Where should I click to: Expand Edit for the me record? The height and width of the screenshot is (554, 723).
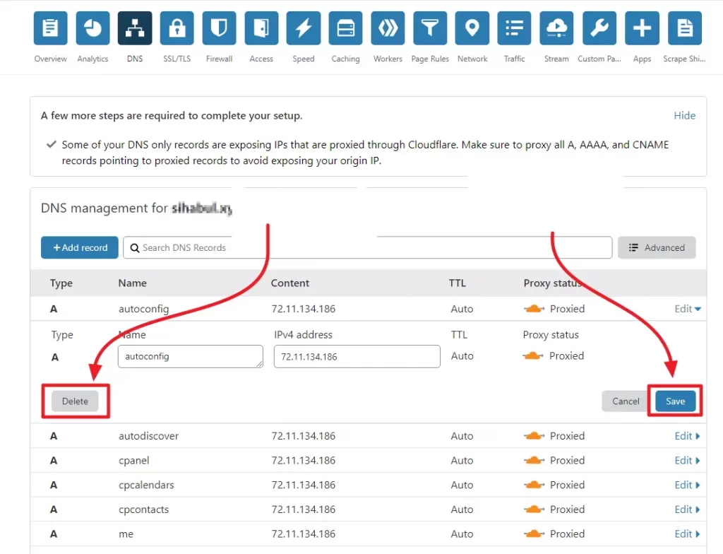pyautogui.click(x=687, y=534)
